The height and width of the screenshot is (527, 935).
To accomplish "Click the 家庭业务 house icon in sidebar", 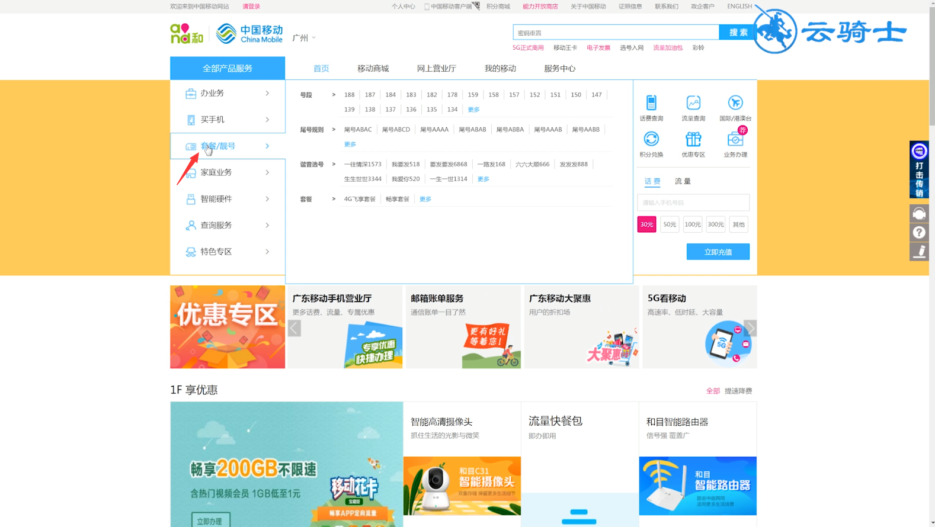I will point(191,172).
